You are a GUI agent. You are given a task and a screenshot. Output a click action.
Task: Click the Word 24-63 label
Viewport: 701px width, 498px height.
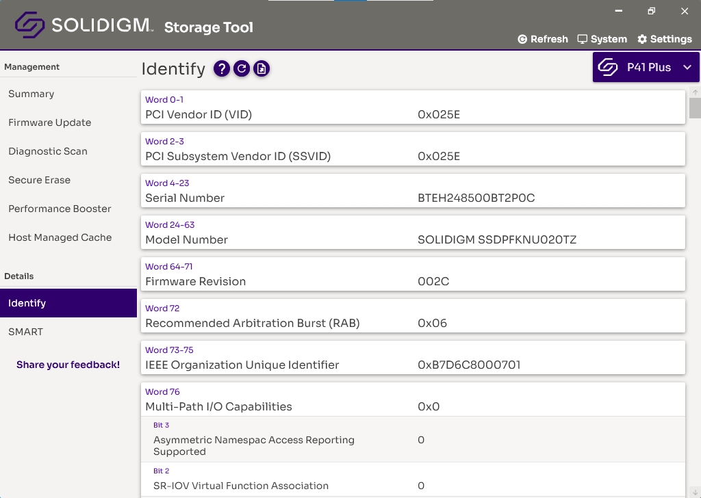point(170,225)
